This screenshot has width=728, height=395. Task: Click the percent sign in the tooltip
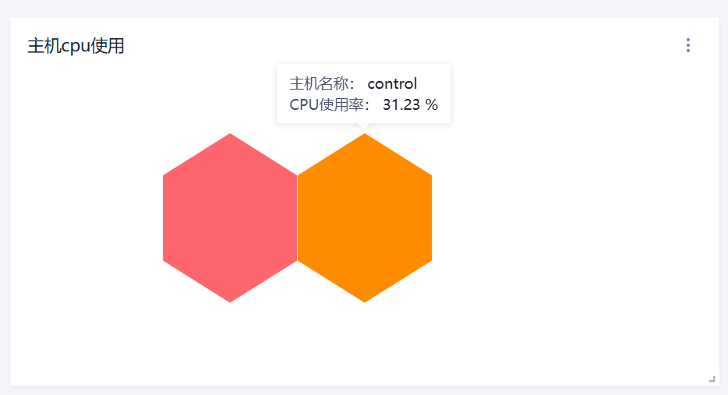[x=432, y=104]
